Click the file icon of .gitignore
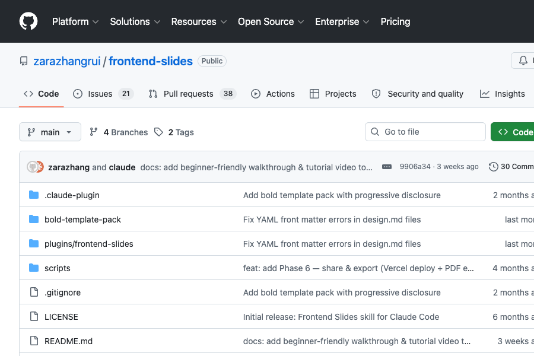Viewport: 534px width, 356px height. tap(34, 293)
